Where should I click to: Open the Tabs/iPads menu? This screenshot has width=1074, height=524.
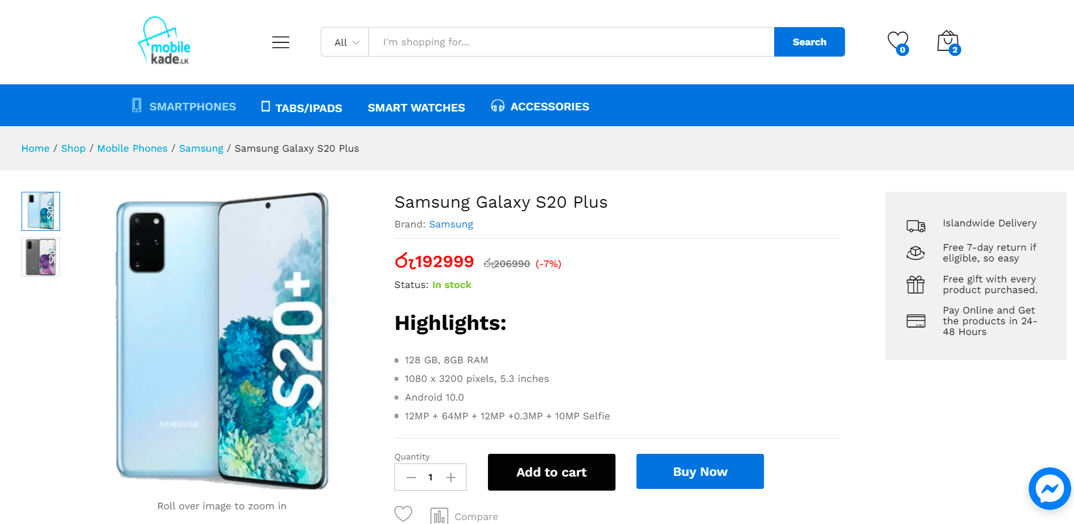pos(302,108)
